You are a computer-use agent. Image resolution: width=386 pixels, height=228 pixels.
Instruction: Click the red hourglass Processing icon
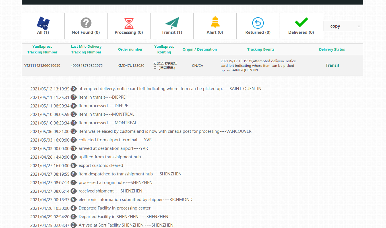(129, 23)
